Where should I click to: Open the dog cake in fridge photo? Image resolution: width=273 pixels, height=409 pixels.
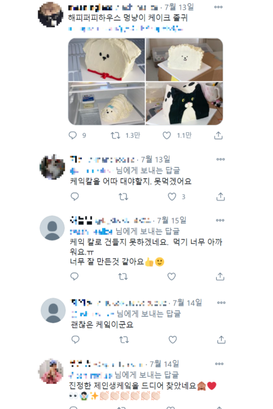point(107,103)
